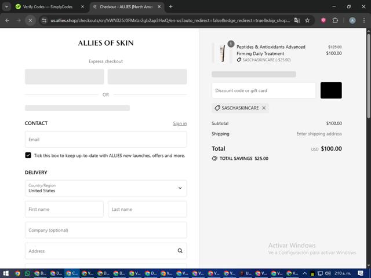Focus the Email field
The image size is (371, 278).
tap(106, 140)
